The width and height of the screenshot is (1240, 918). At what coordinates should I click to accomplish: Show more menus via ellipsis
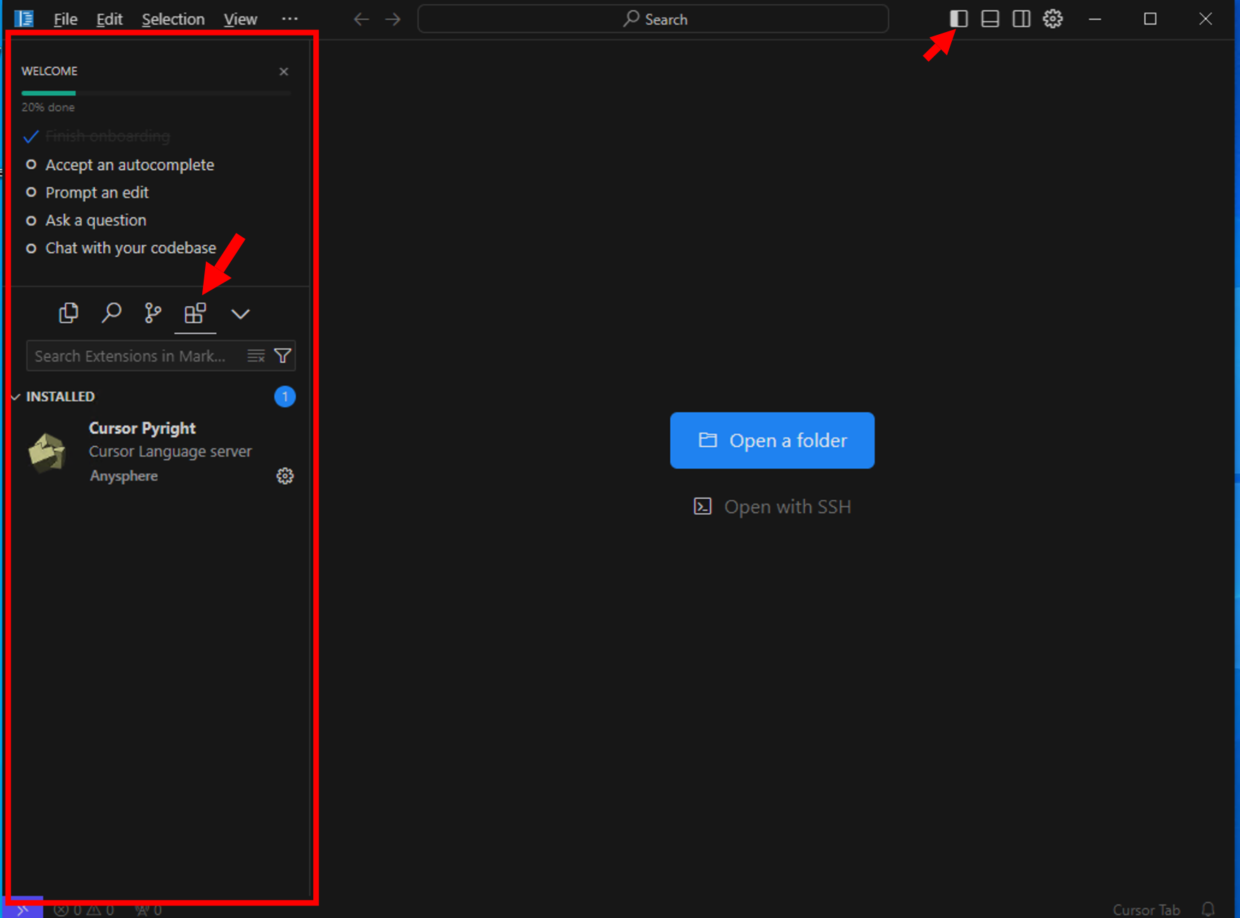[x=289, y=19]
